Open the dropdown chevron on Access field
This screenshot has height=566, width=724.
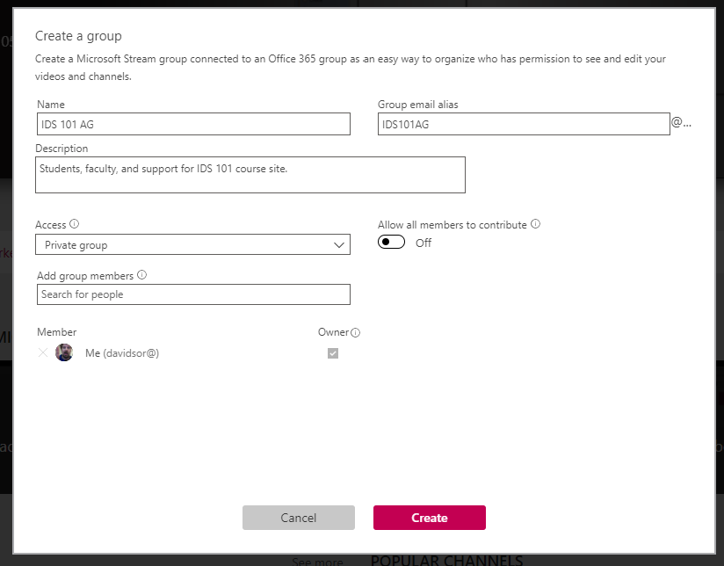(340, 244)
